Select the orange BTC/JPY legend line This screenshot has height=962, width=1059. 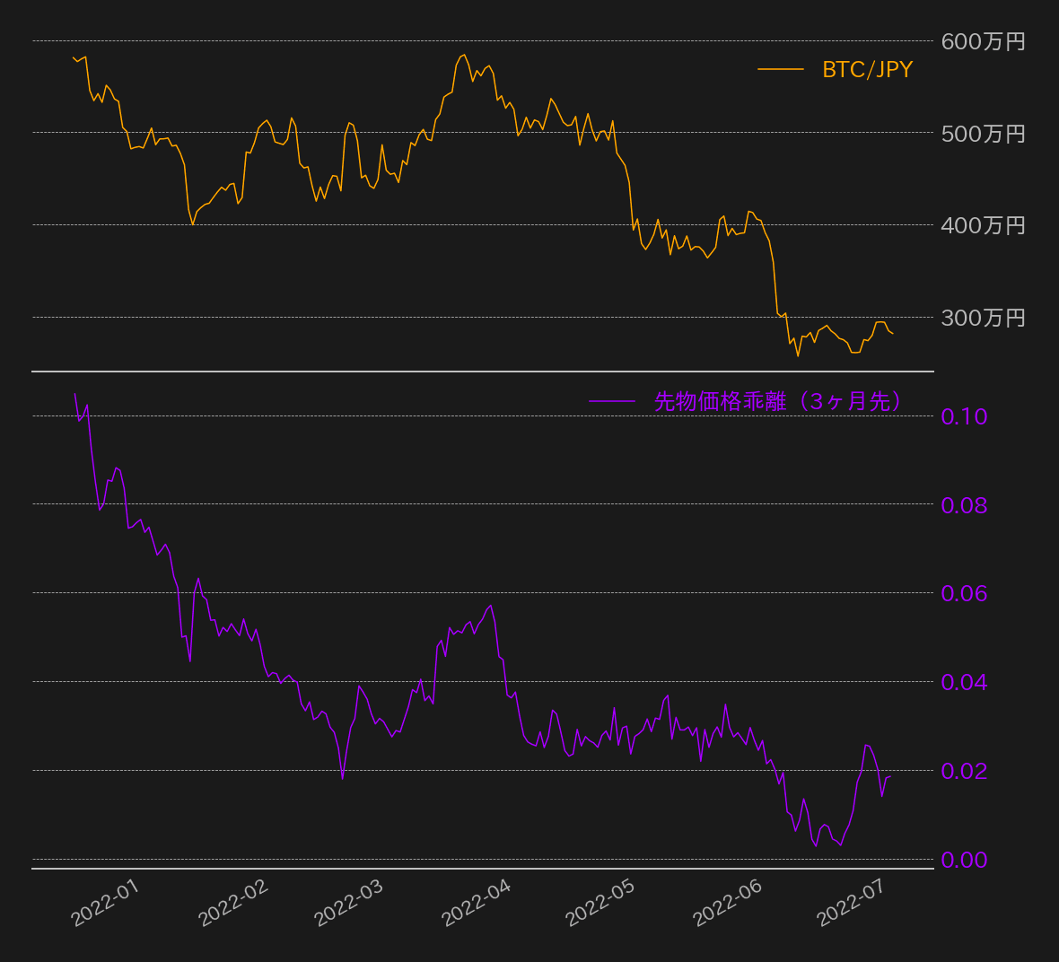[780, 69]
